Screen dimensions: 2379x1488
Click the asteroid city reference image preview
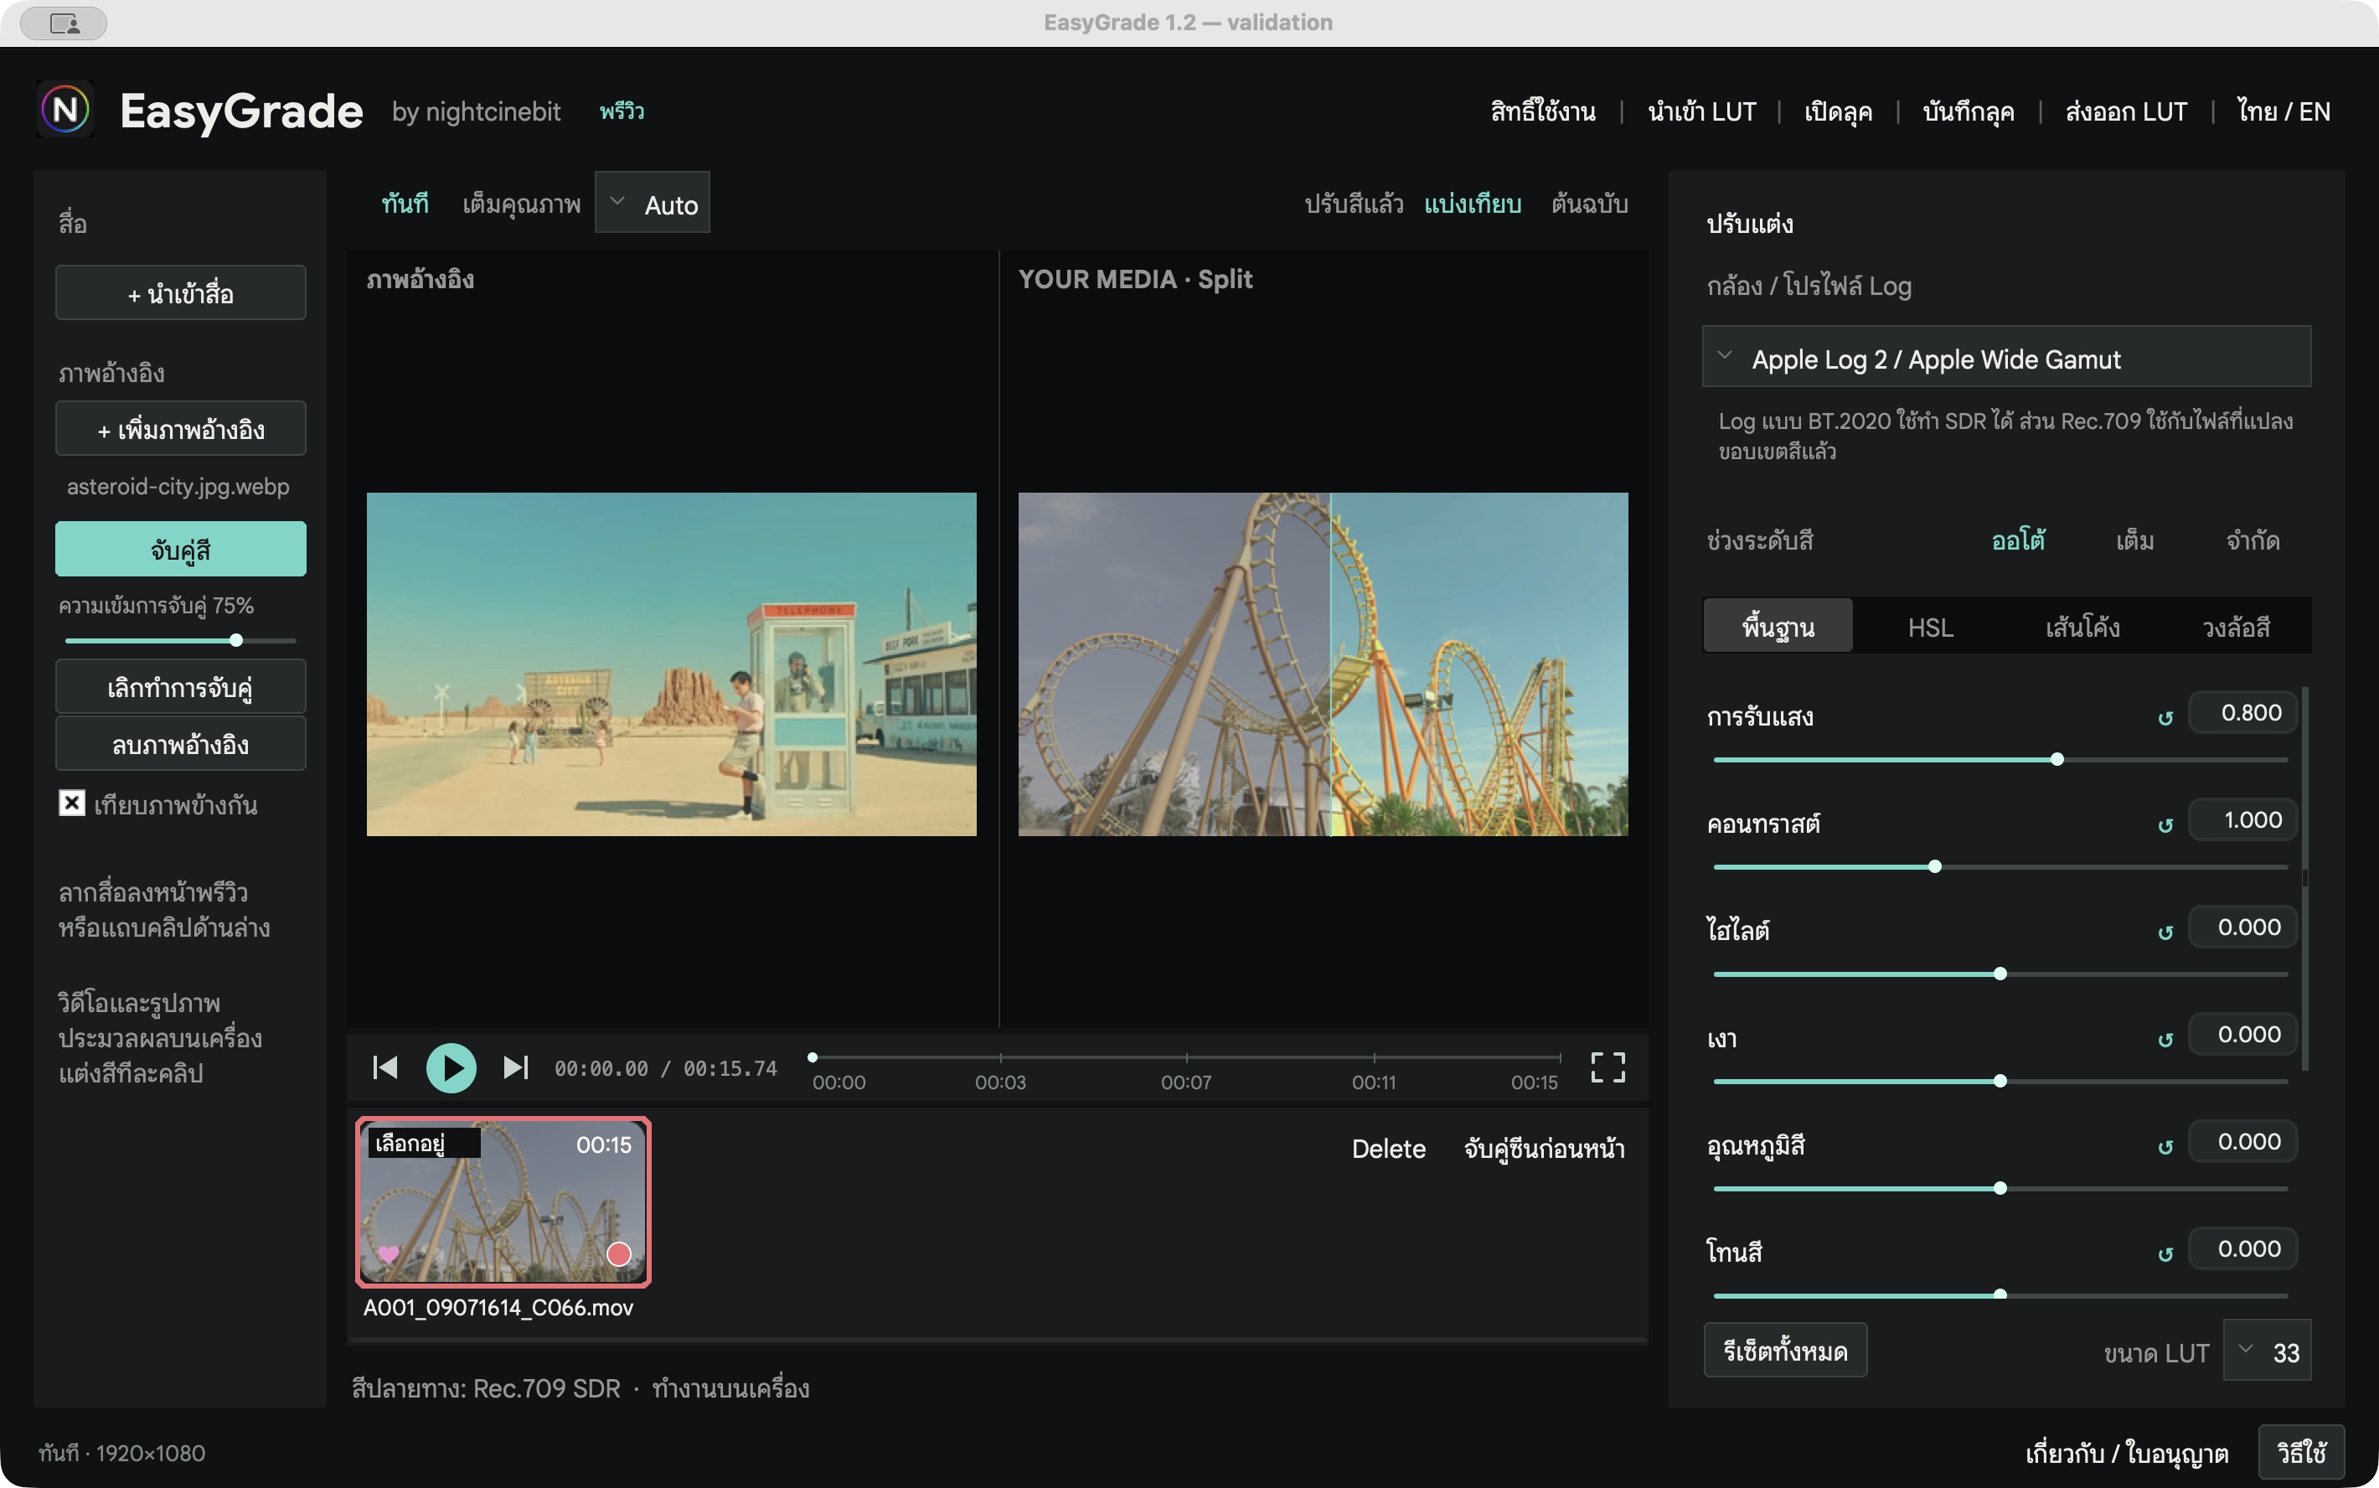[672, 664]
